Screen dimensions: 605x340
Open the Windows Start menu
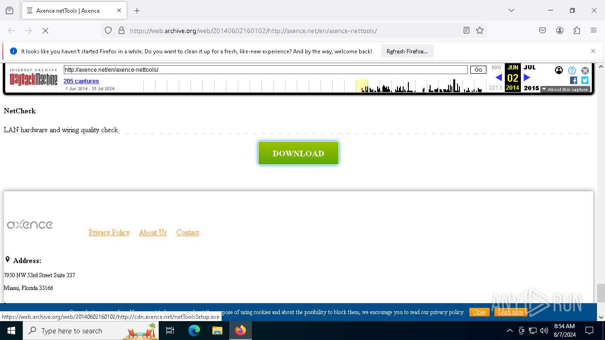click(11, 331)
